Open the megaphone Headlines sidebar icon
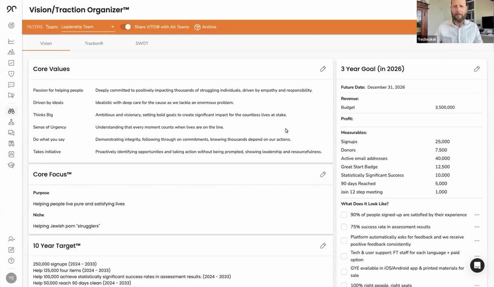The height and width of the screenshot is (287, 494). point(11,95)
